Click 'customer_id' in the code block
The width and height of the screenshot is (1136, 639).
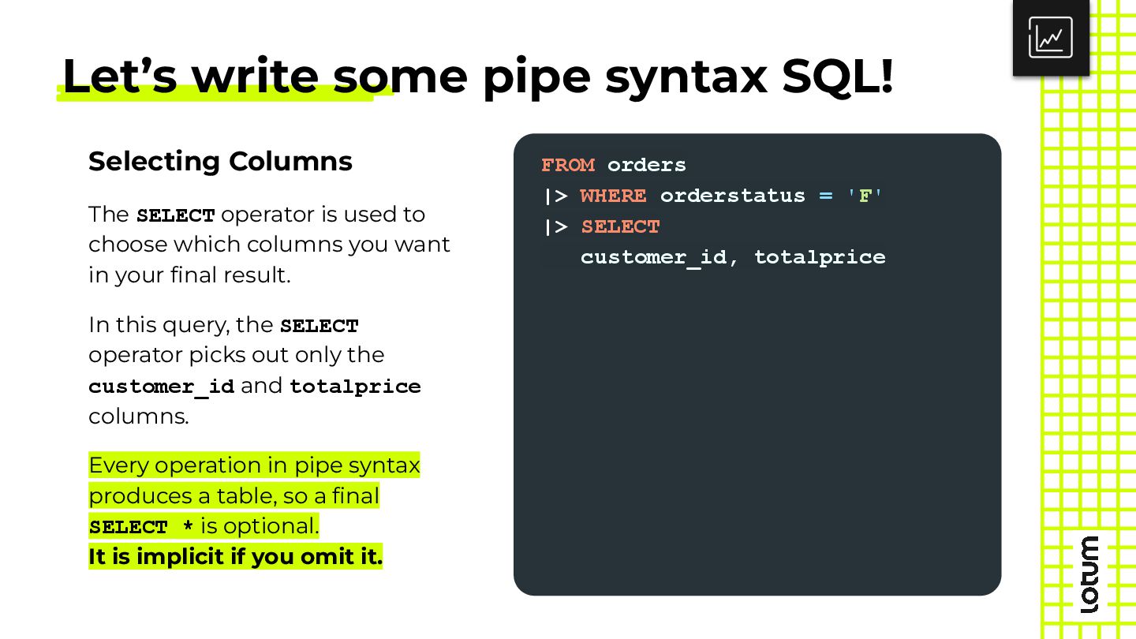(x=653, y=257)
